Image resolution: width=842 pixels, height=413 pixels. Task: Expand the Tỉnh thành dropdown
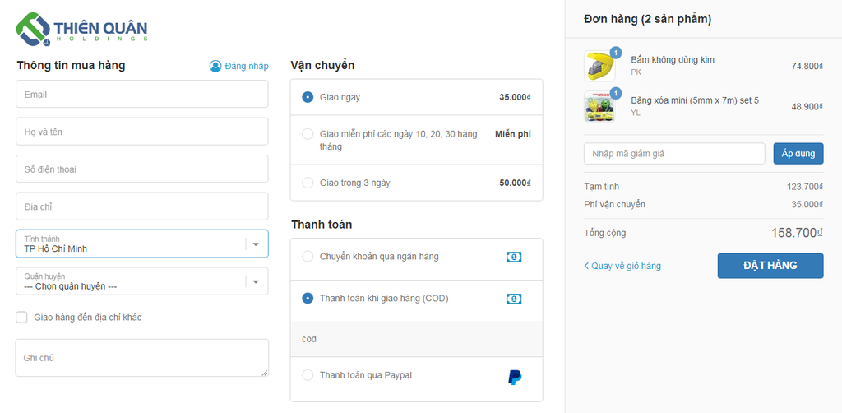pos(141,244)
